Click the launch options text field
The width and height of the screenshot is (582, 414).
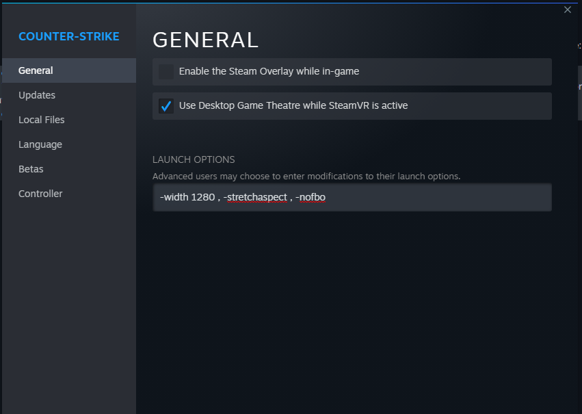[x=352, y=197]
